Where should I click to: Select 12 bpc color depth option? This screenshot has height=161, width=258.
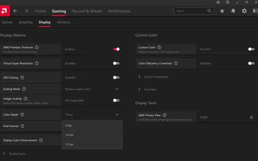point(92,144)
